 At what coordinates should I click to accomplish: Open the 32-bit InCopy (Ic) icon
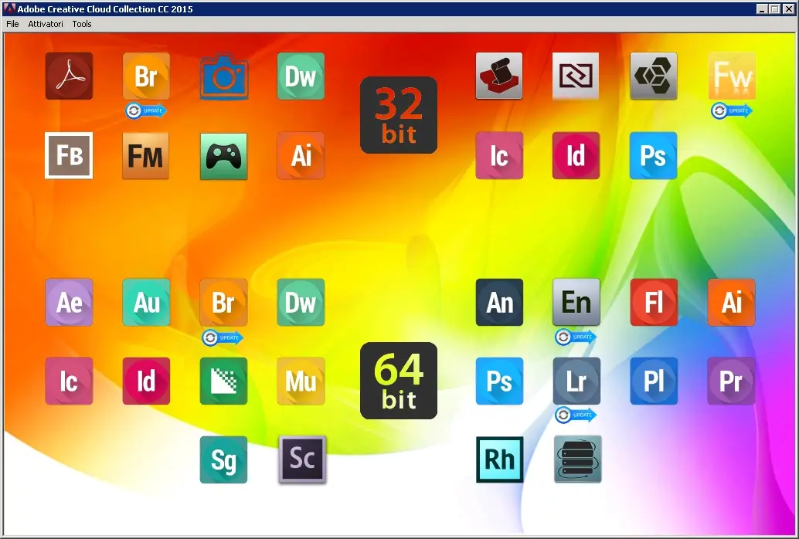499,155
